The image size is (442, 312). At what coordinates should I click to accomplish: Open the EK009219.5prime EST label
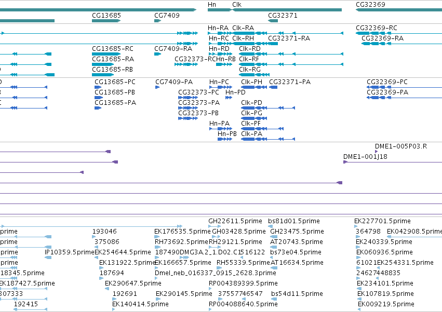point(386,305)
